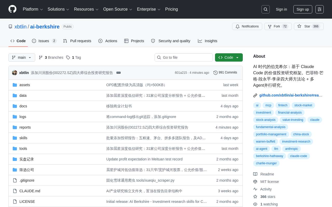Switch to the Pull requests tab
The image size is (332, 207).
coord(77,41)
